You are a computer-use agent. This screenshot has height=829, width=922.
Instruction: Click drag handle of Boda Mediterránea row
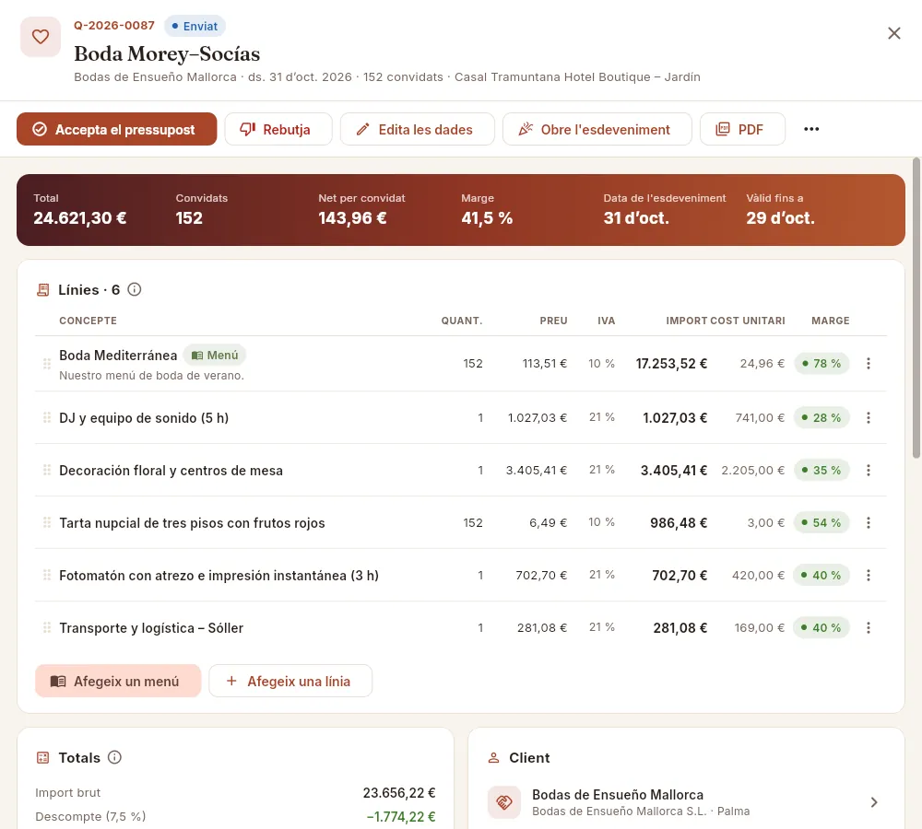tap(47, 364)
